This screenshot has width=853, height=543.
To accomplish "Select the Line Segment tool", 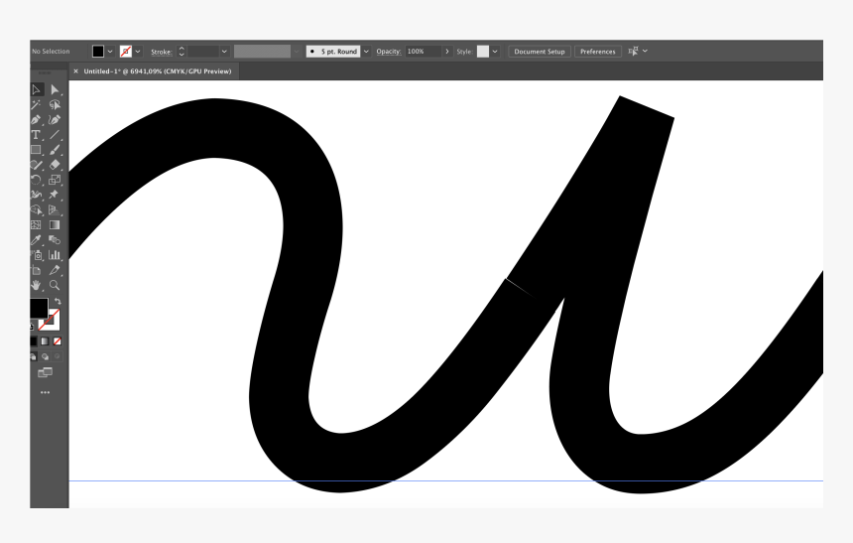I will 55,135.
